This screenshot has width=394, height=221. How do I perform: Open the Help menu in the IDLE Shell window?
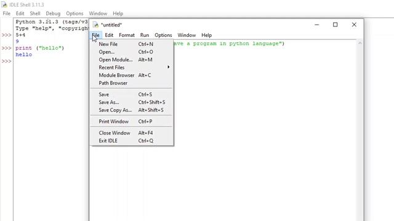click(x=118, y=14)
